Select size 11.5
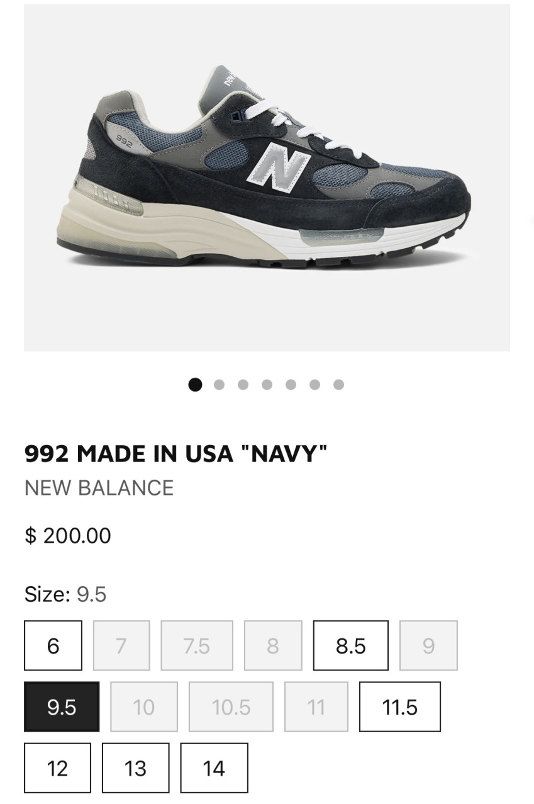This screenshot has height=804, width=534. coord(400,706)
